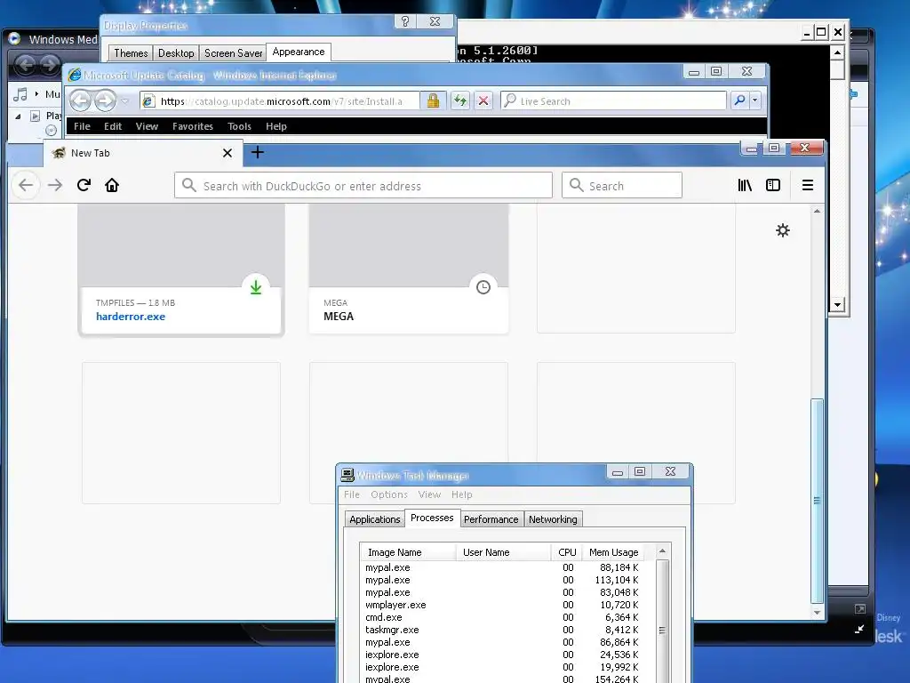Click the download icon on harderror.exe tile
Image resolution: width=910 pixels, height=683 pixels.
(x=256, y=287)
